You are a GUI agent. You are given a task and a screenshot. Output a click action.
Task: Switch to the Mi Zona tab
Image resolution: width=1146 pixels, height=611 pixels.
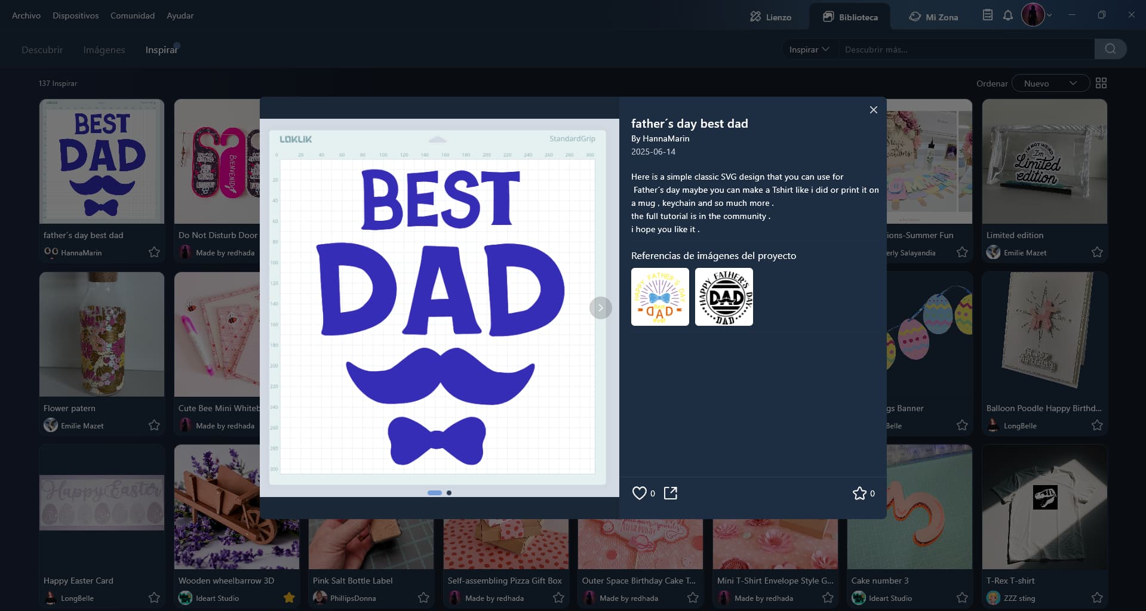pos(933,17)
